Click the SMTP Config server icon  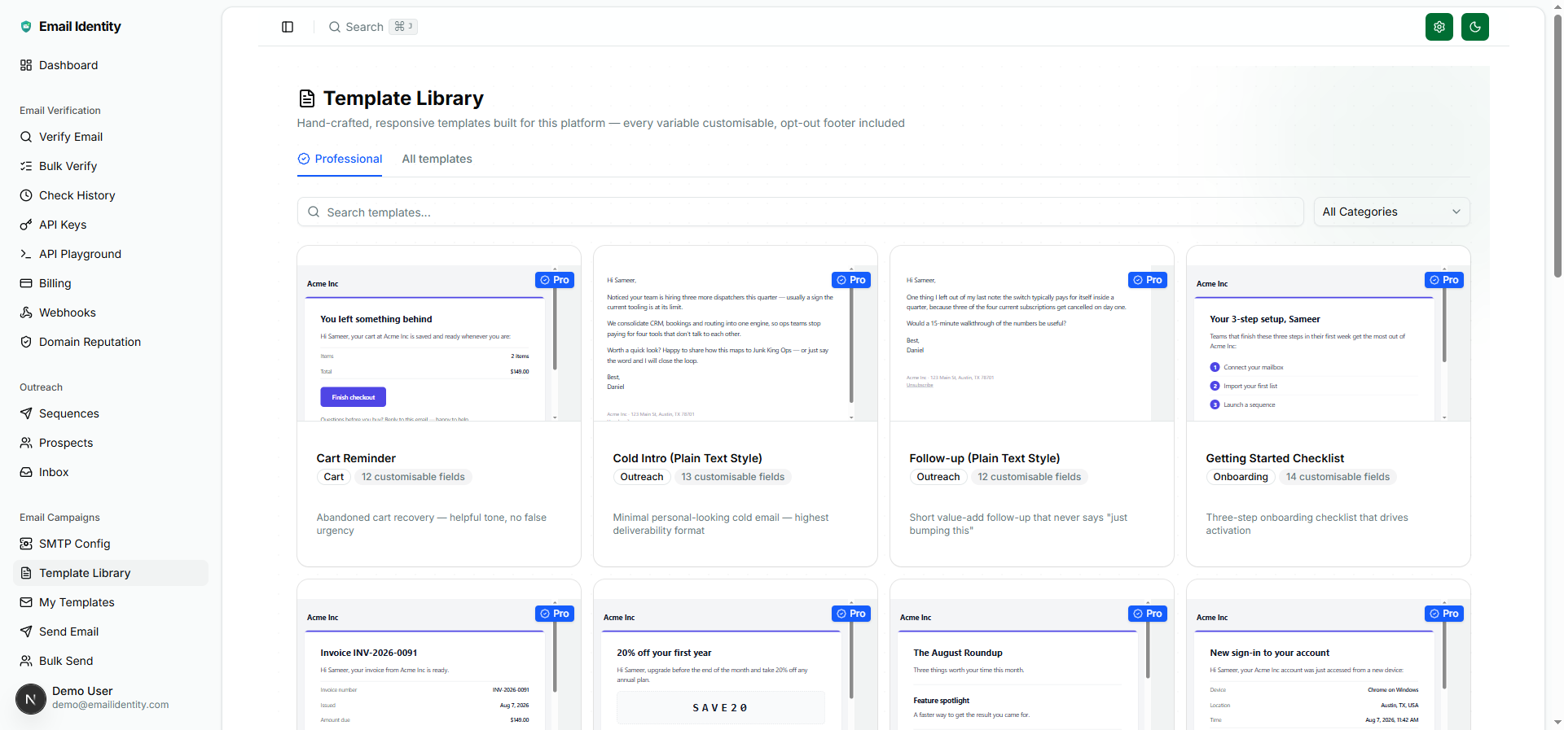26,544
